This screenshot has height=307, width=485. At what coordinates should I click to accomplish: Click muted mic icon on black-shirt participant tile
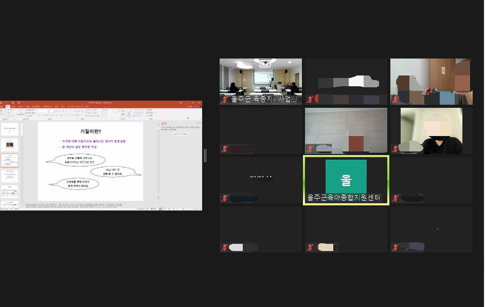click(395, 149)
